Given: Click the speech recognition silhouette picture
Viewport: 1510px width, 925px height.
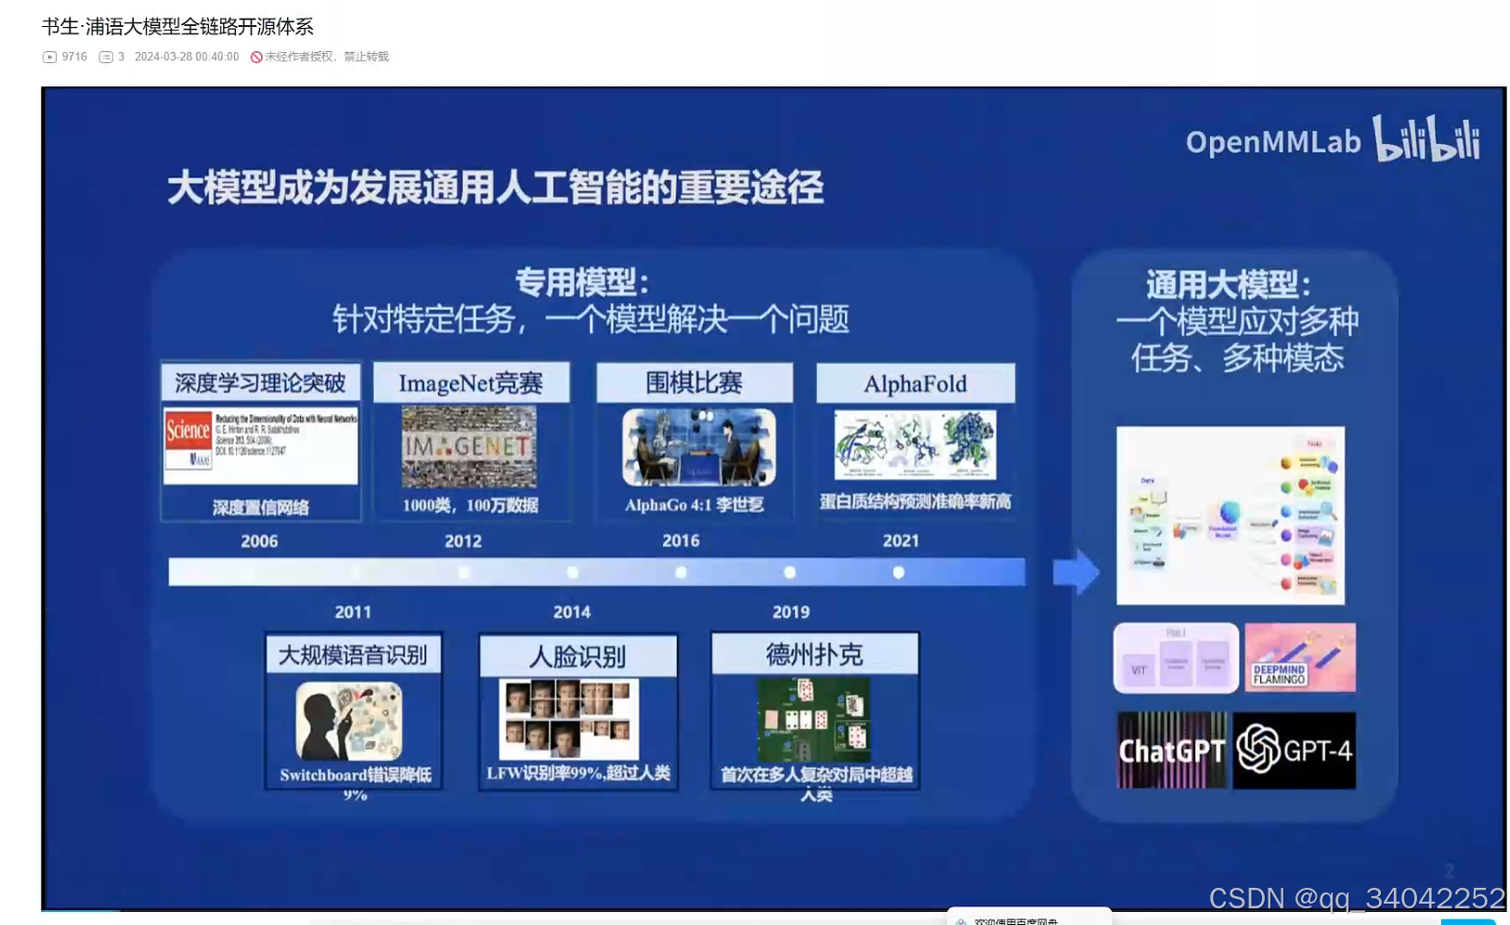Looking at the screenshot, I should coord(349,721).
